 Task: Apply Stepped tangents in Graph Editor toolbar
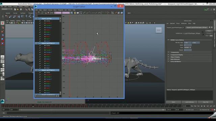click(96, 13)
